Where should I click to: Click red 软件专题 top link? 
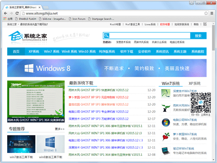click(x=165, y=24)
